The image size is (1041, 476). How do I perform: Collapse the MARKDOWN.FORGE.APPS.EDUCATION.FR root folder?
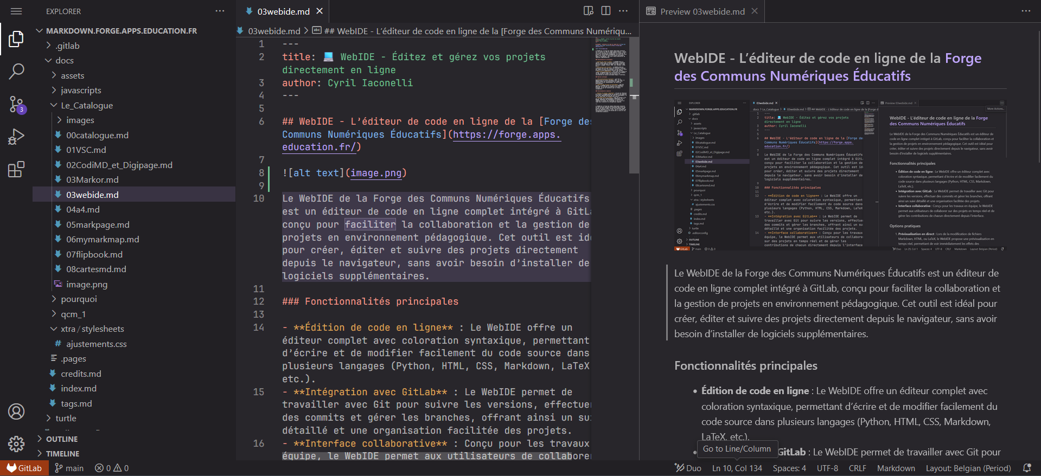coord(122,31)
